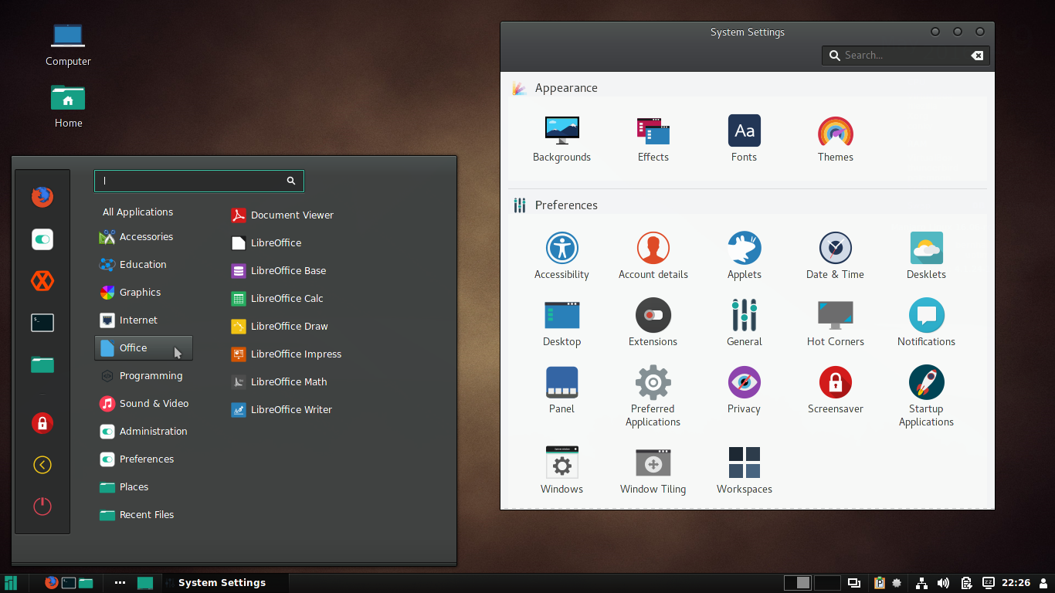Open Places category
This screenshot has height=593, width=1055.
tap(144, 487)
